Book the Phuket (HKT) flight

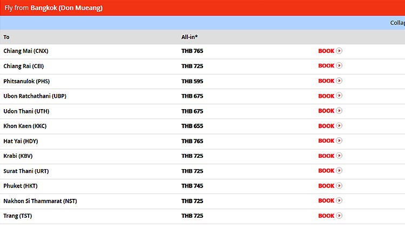[x=327, y=186]
